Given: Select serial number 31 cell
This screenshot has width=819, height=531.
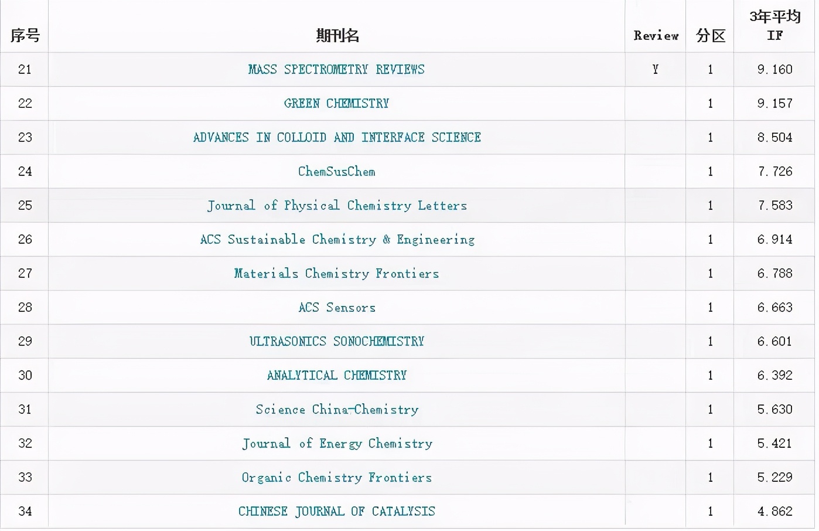Looking at the screenshot, I should pyautogui.click(x=25, y=409).
